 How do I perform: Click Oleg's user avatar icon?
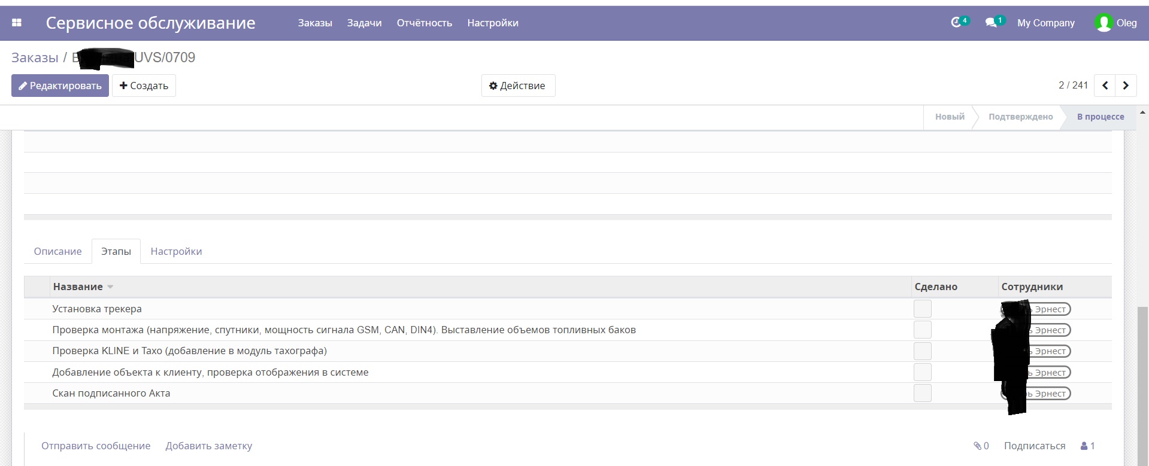point(1103,23)
